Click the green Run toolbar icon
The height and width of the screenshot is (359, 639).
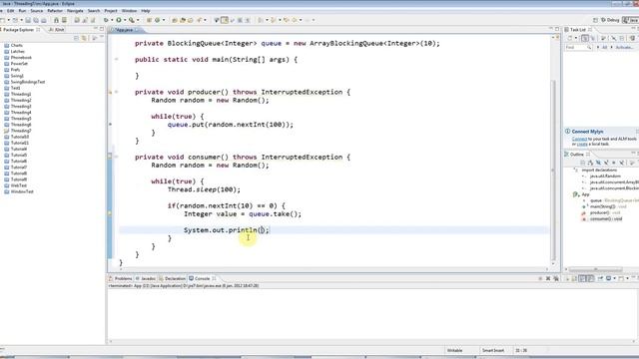pyautogui.click(x=119, y=20)
